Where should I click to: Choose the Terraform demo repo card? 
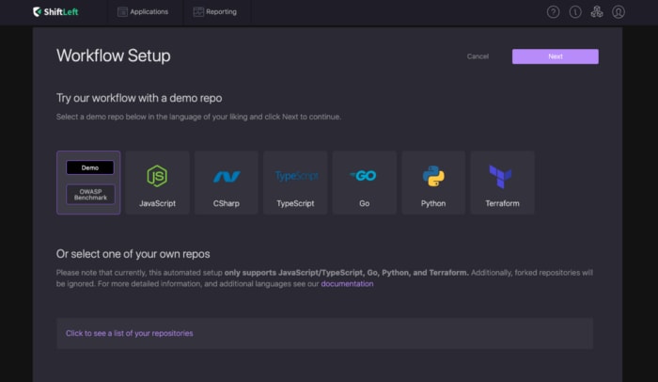[502, 183]
